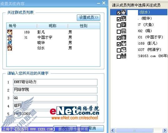Viewport: 168px width, 133px height.
Task: Uncheck the 中国才宇 member checkbox
Action: (119, 38)
